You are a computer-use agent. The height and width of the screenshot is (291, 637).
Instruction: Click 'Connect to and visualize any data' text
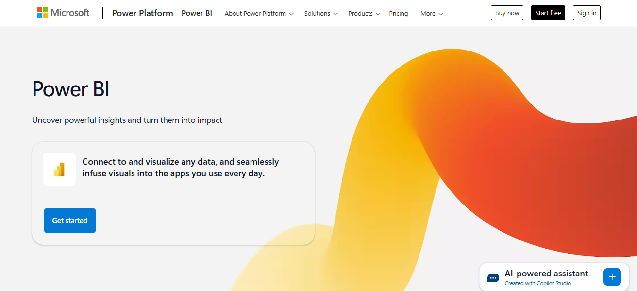[181, 168]
